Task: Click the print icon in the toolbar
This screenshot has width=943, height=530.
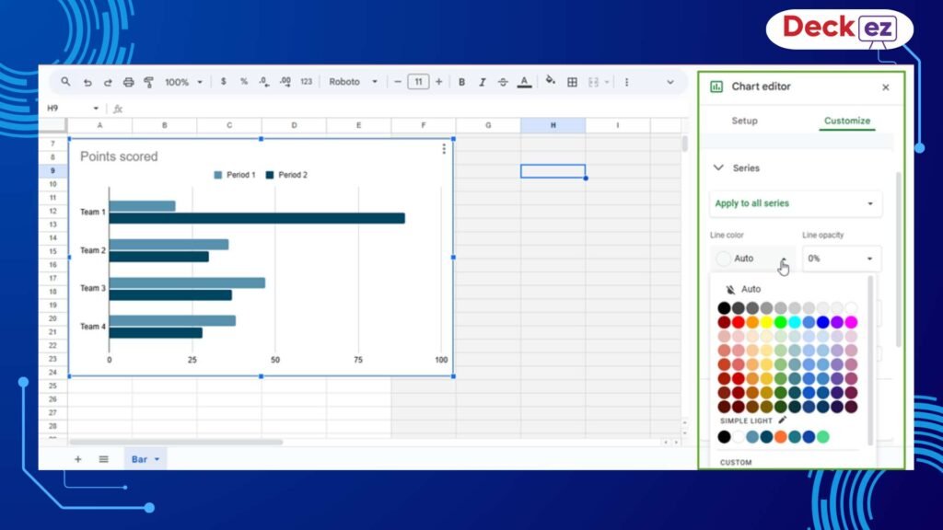Action: [126, 82]
